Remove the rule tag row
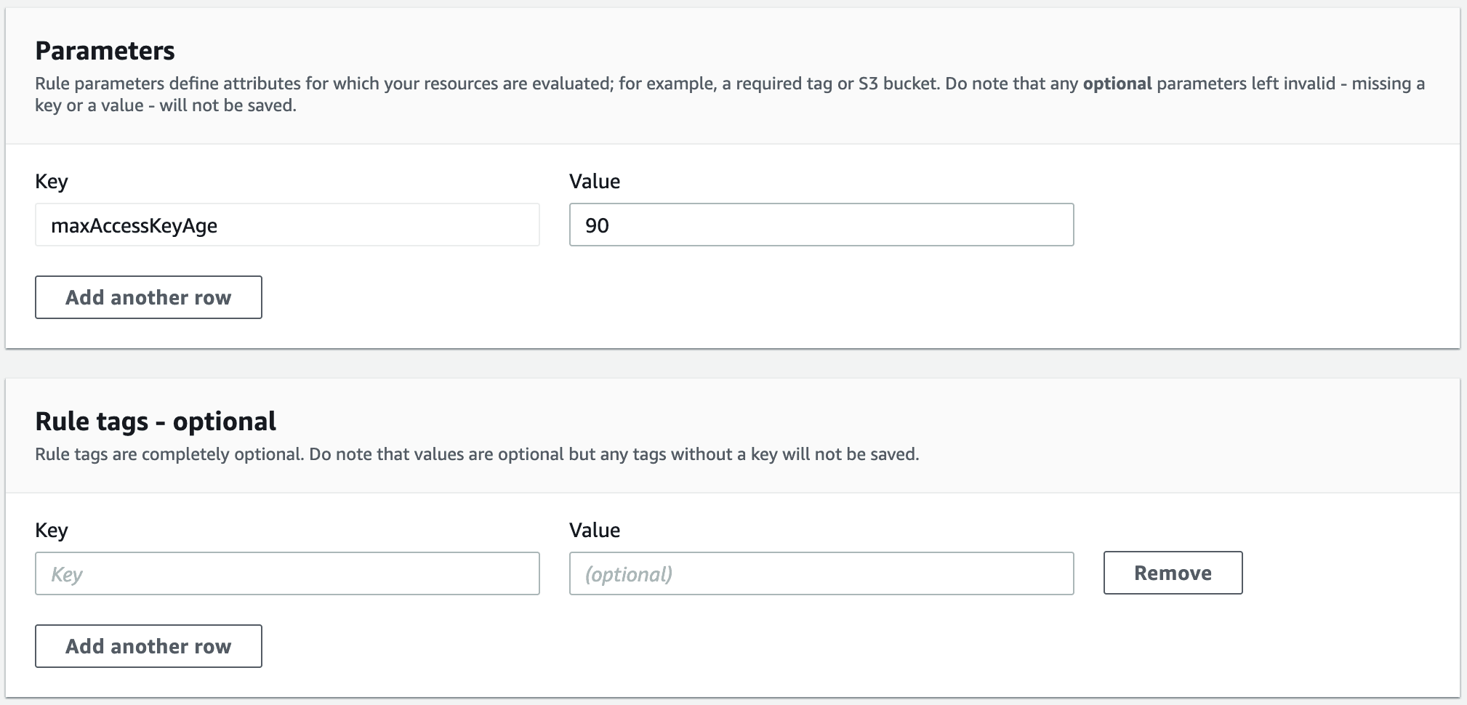 (1173, 573)
